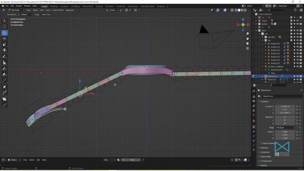Viewport: 304px width, 171px height.
Task: Select the Extrude curve tool
Action: pos(4,80)
